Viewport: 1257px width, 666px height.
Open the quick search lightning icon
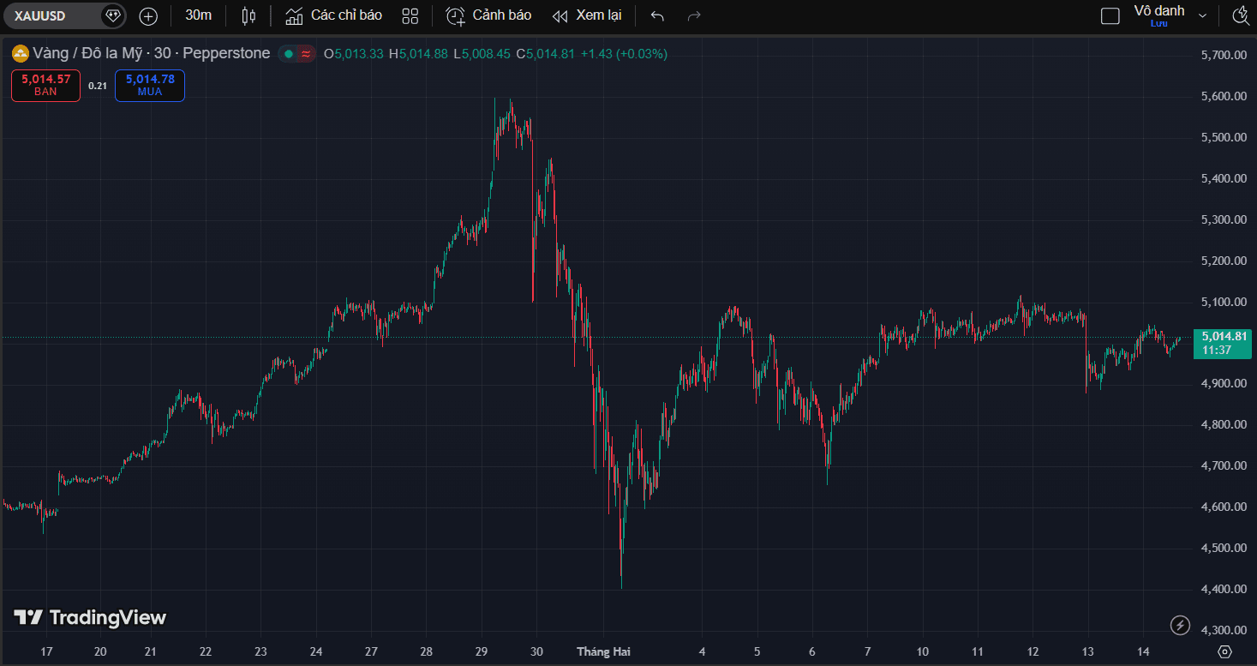tap(1240, 15)
